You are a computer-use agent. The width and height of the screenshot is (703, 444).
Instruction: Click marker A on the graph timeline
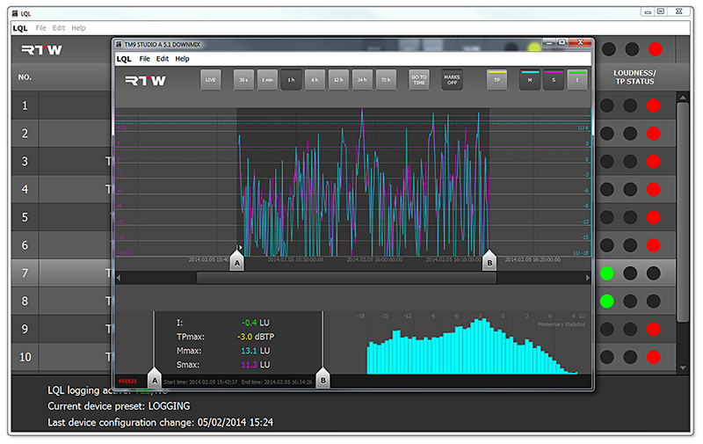coord(237,261)
